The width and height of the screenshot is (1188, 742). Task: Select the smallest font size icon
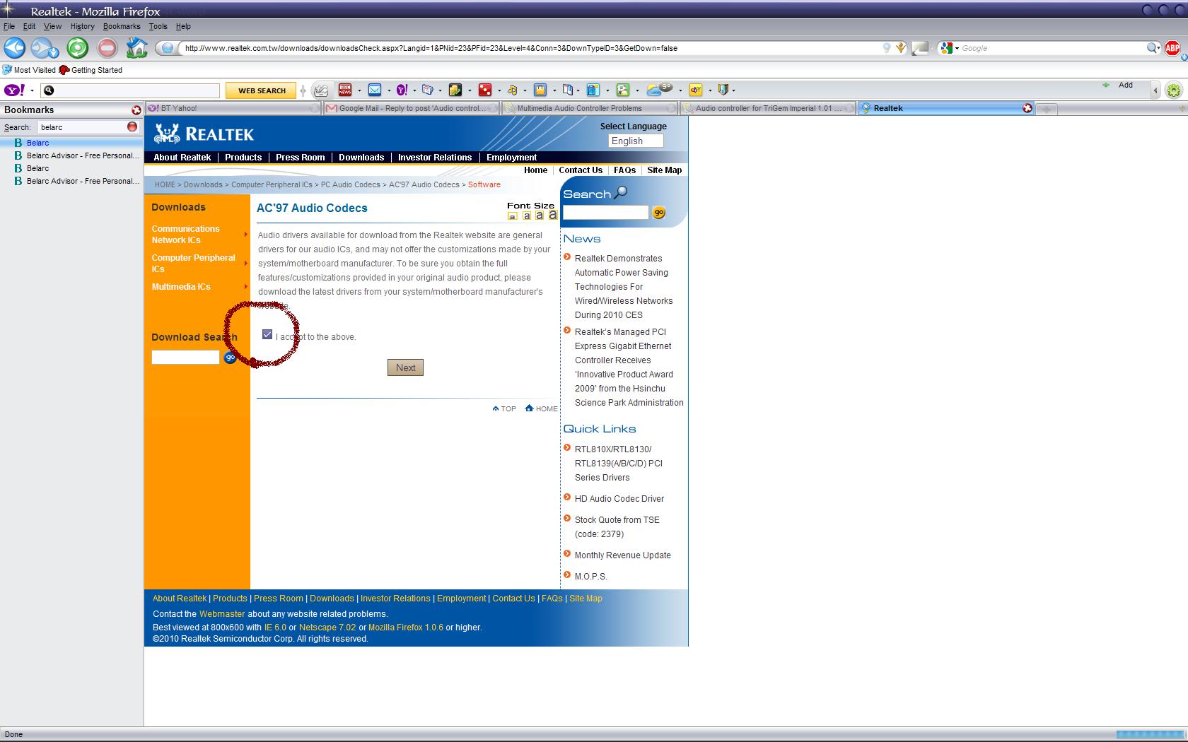pos(513,216)
